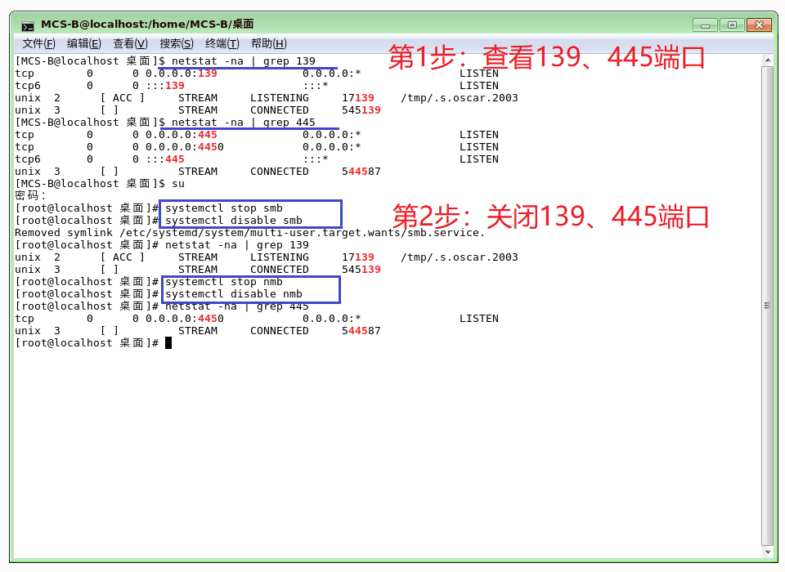Click the first tcp 0.0.0.0:4450 line

257,147
